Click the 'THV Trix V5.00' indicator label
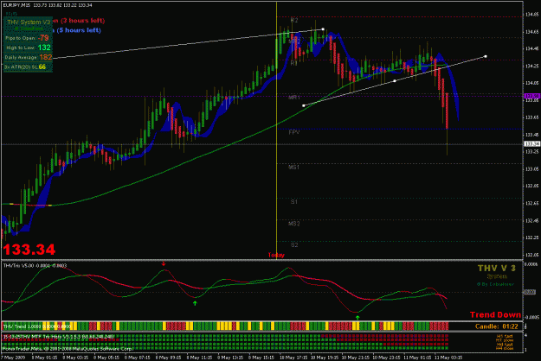Screen dimensions: 541x361 coord(19,266)
